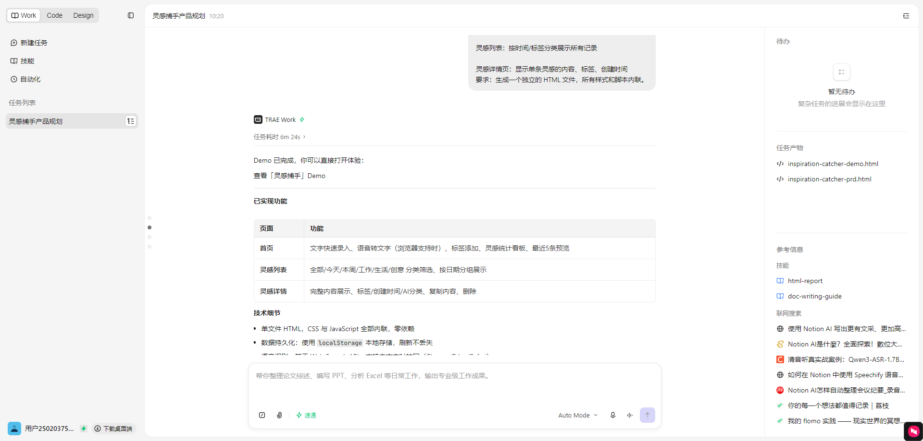
Task: Click the audio waveform icon
Action: click(630, 415)
